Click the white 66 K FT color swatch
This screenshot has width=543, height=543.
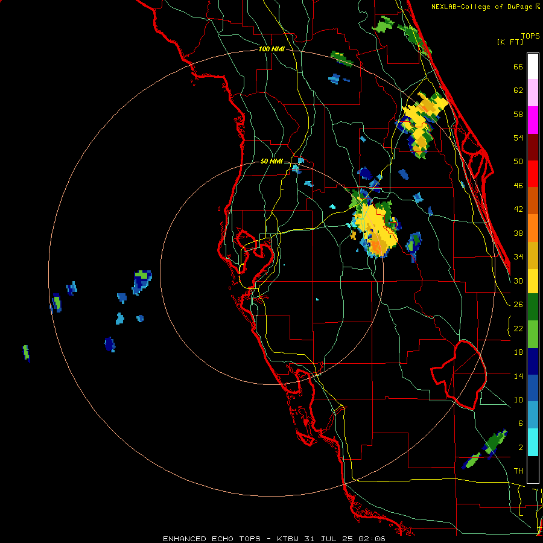(533, 66)
